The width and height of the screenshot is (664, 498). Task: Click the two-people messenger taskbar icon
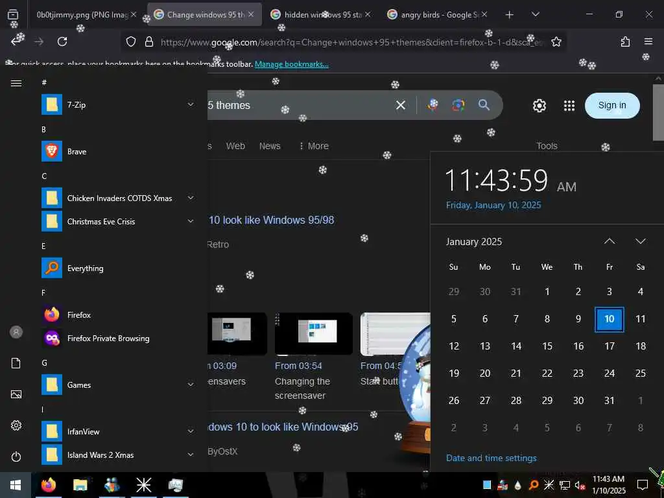(x=112, y=485)
